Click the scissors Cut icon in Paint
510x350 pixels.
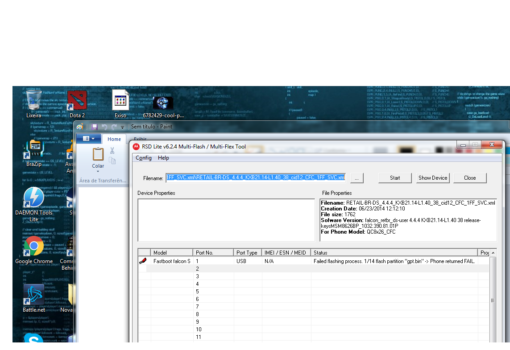click(x=112, y=150)
